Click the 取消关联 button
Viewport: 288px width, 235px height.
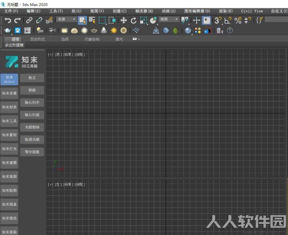tap(32, 139)
